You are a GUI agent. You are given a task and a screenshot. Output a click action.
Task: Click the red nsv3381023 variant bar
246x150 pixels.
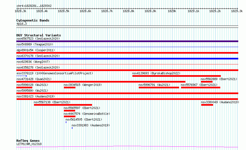coord(127,99)
